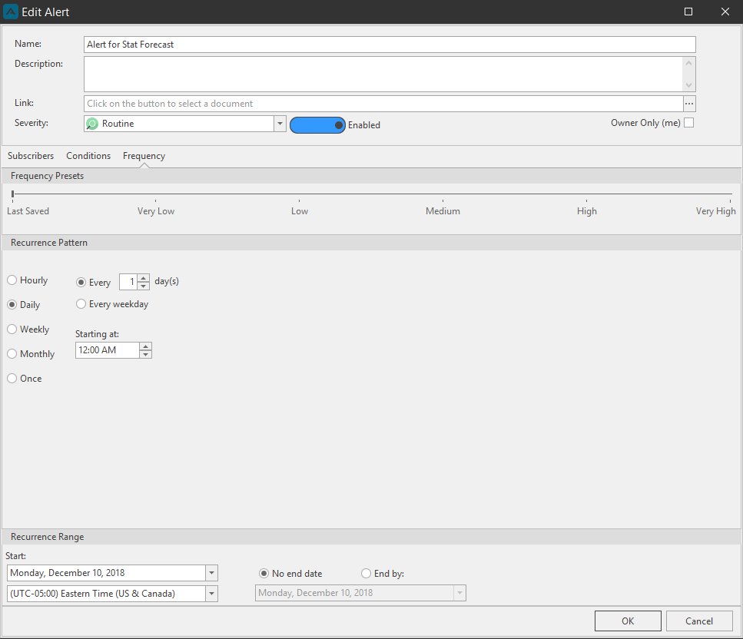Maximize the Edit Alert window
Viewport: 743px width, 639px height.
(688, 12)
